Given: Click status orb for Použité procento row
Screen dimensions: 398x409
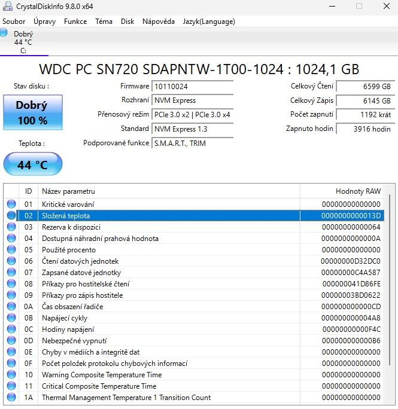Looking at the screenshot, I should click(11, 249).
